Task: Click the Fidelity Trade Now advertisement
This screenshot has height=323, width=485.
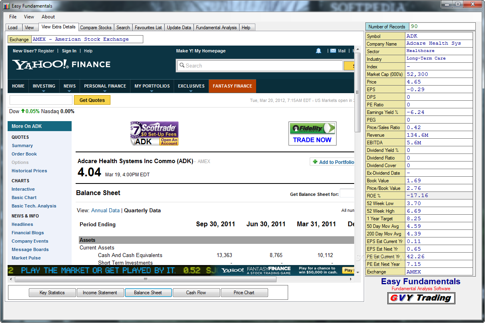Action: [x=312, y=134]
